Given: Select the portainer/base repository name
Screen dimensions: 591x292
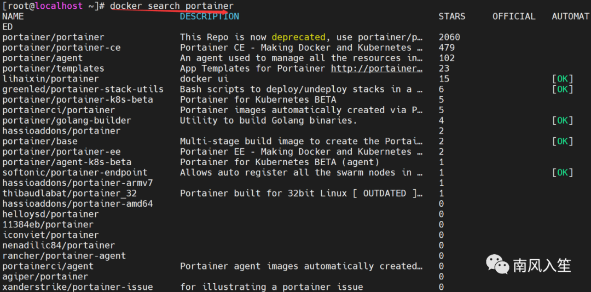Looking at the screenshot, I should pos(40,141).
